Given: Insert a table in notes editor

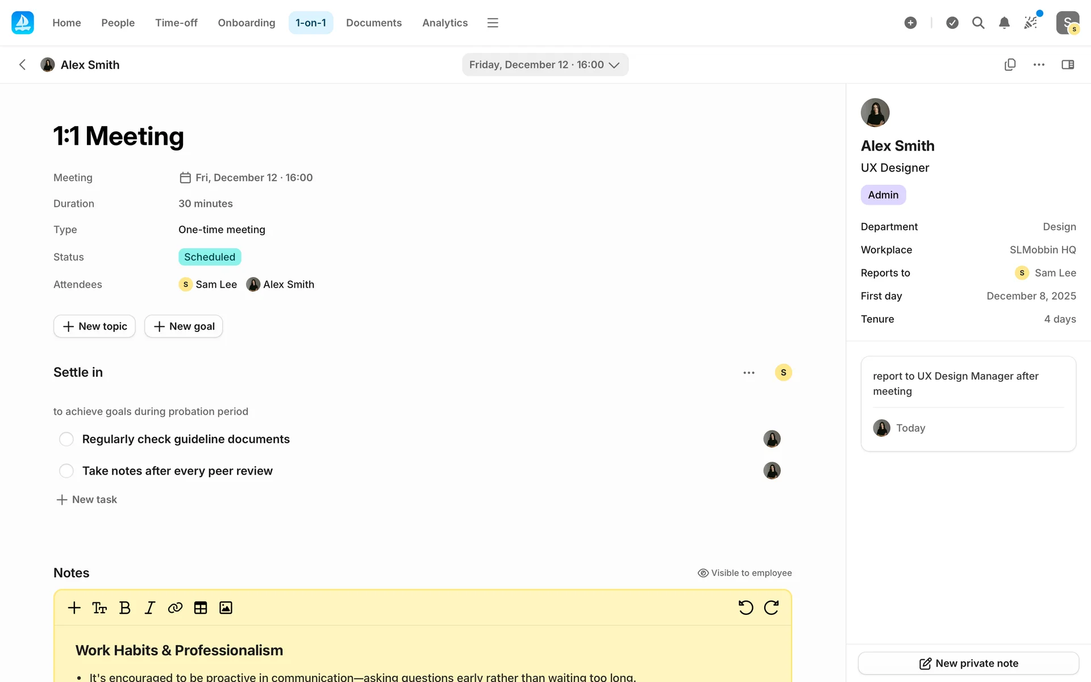Looking at the screenshot, I should pyautogui.click(x=200, y=608).
